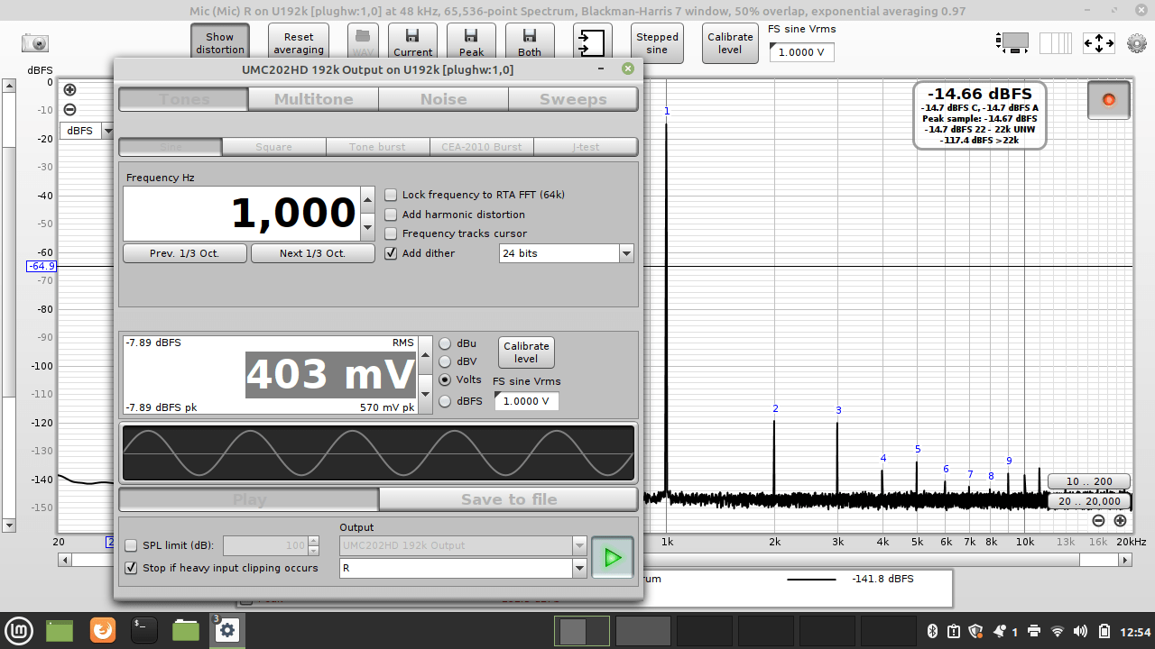Save the Peak trace
The height and width of the screenshot is (649, 1155).
(471, 42)
